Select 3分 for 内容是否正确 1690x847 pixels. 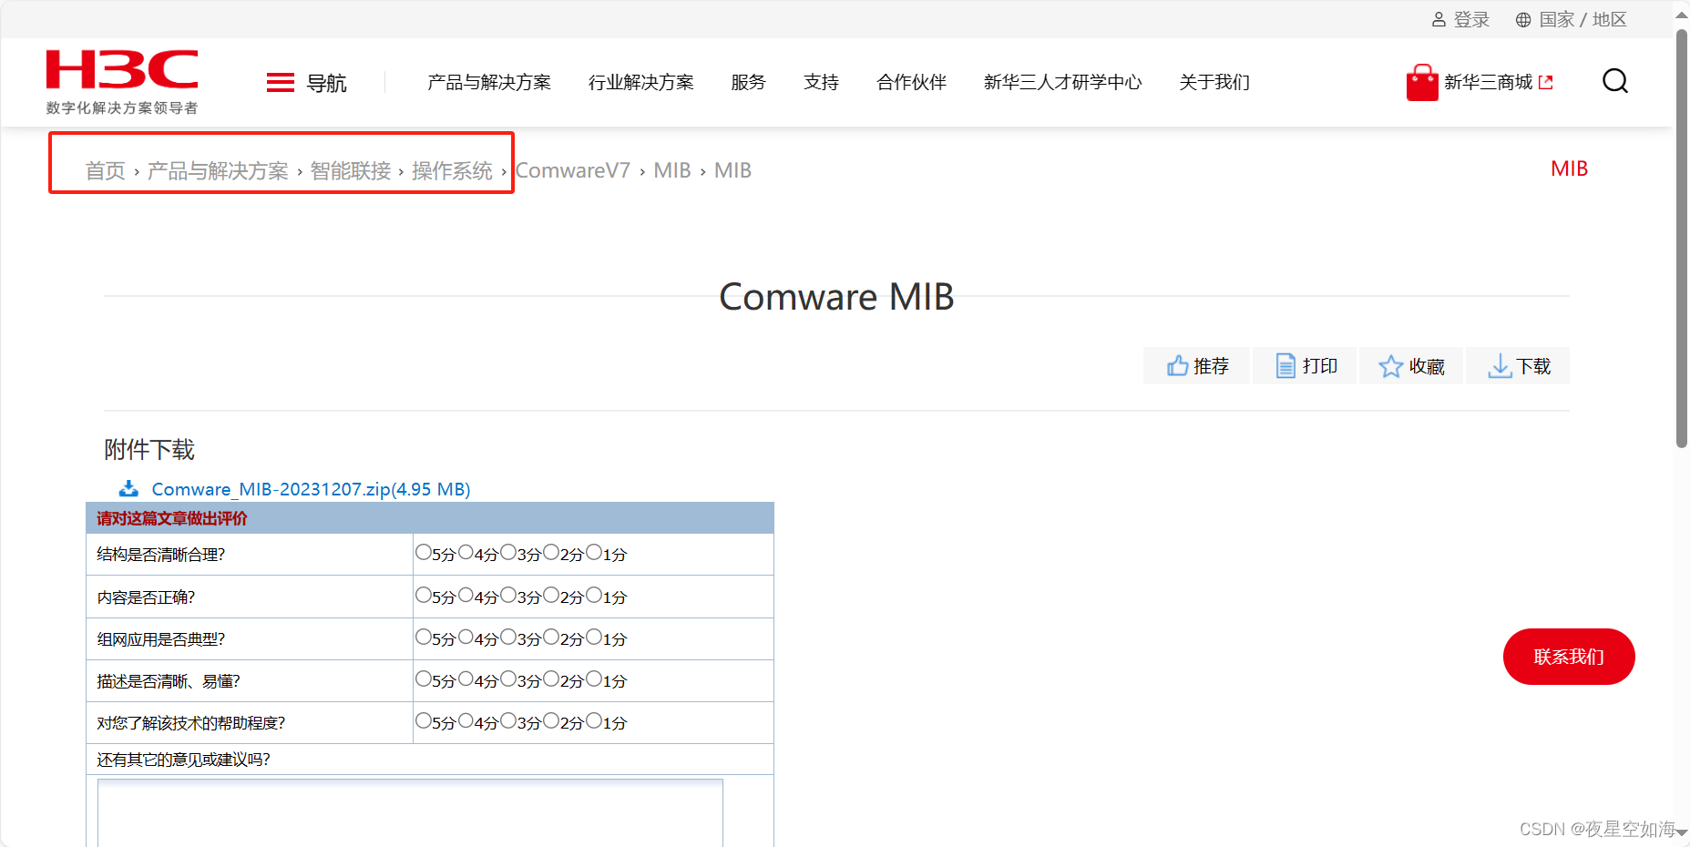coord(508,595)
